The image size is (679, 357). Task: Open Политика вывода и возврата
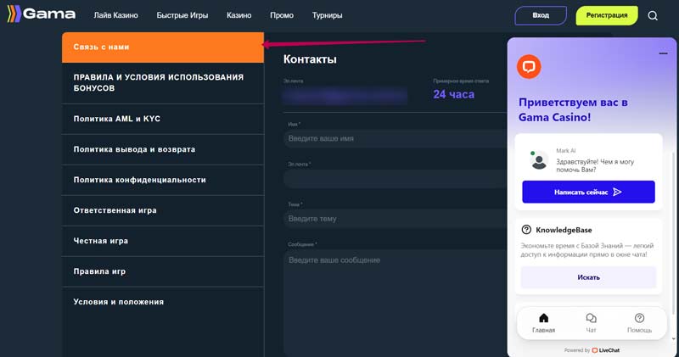(x=163, y=150)
